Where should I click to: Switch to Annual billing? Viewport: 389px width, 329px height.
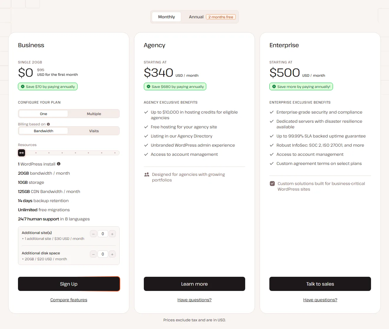[212, 17]
